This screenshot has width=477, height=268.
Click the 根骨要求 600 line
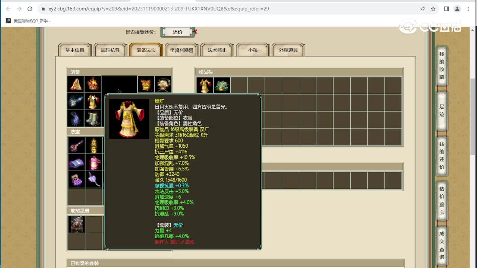point(169,140)
